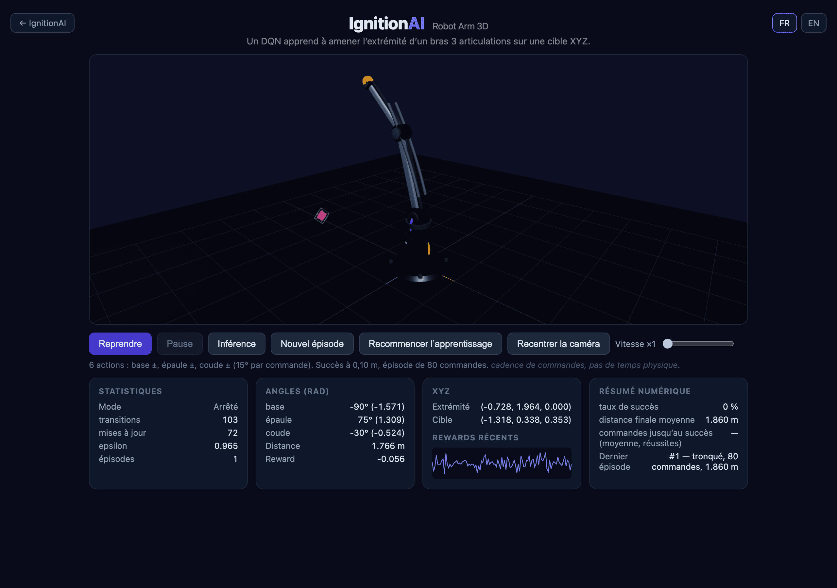
Task: Click Recommencer l'apprentissage
Action: 430,344
